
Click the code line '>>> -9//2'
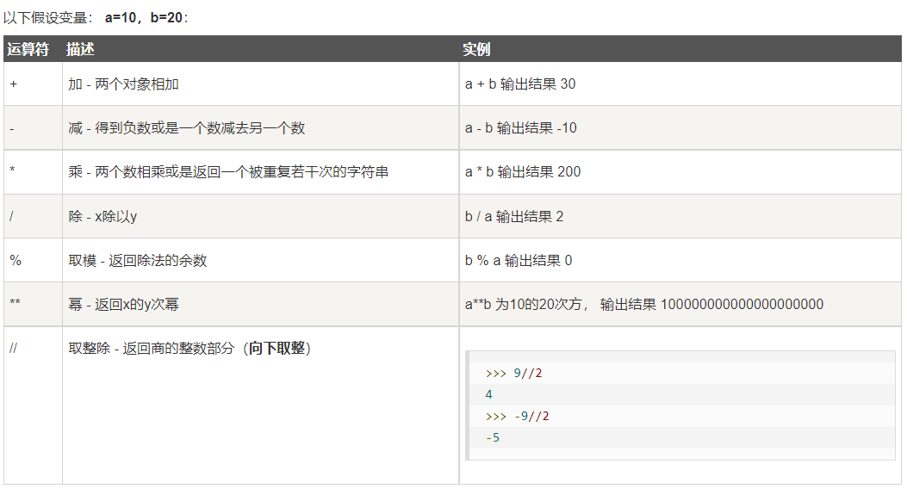517,417
